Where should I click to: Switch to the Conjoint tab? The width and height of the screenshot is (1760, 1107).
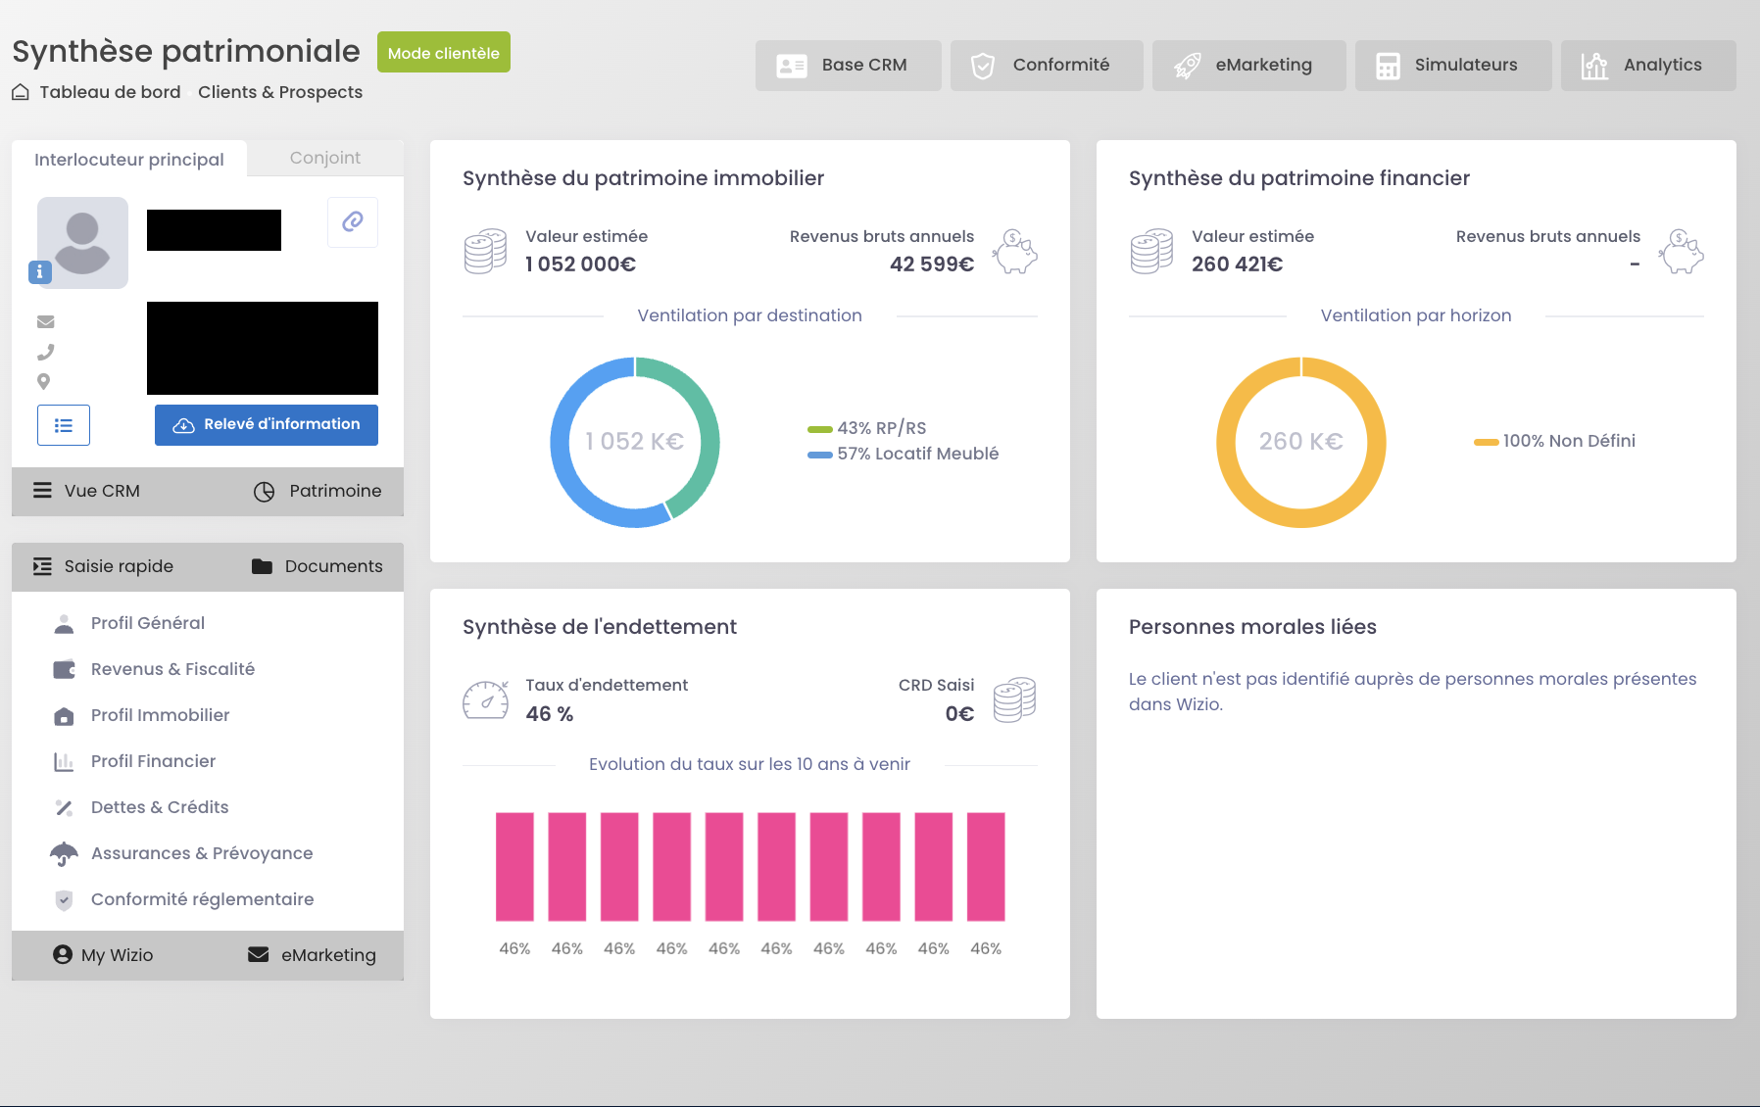(324, 158)
